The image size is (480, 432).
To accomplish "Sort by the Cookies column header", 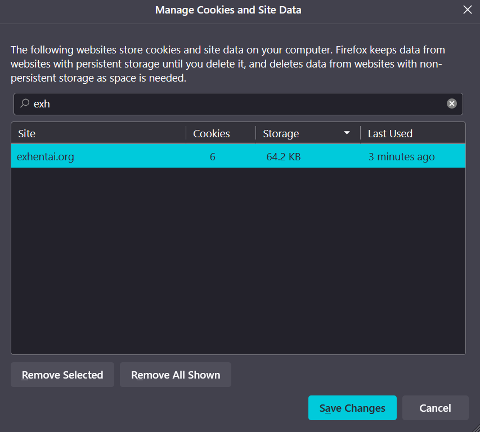I will click(221, 134).
